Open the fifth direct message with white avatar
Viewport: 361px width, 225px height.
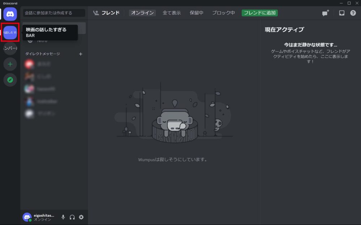point(54,114)
